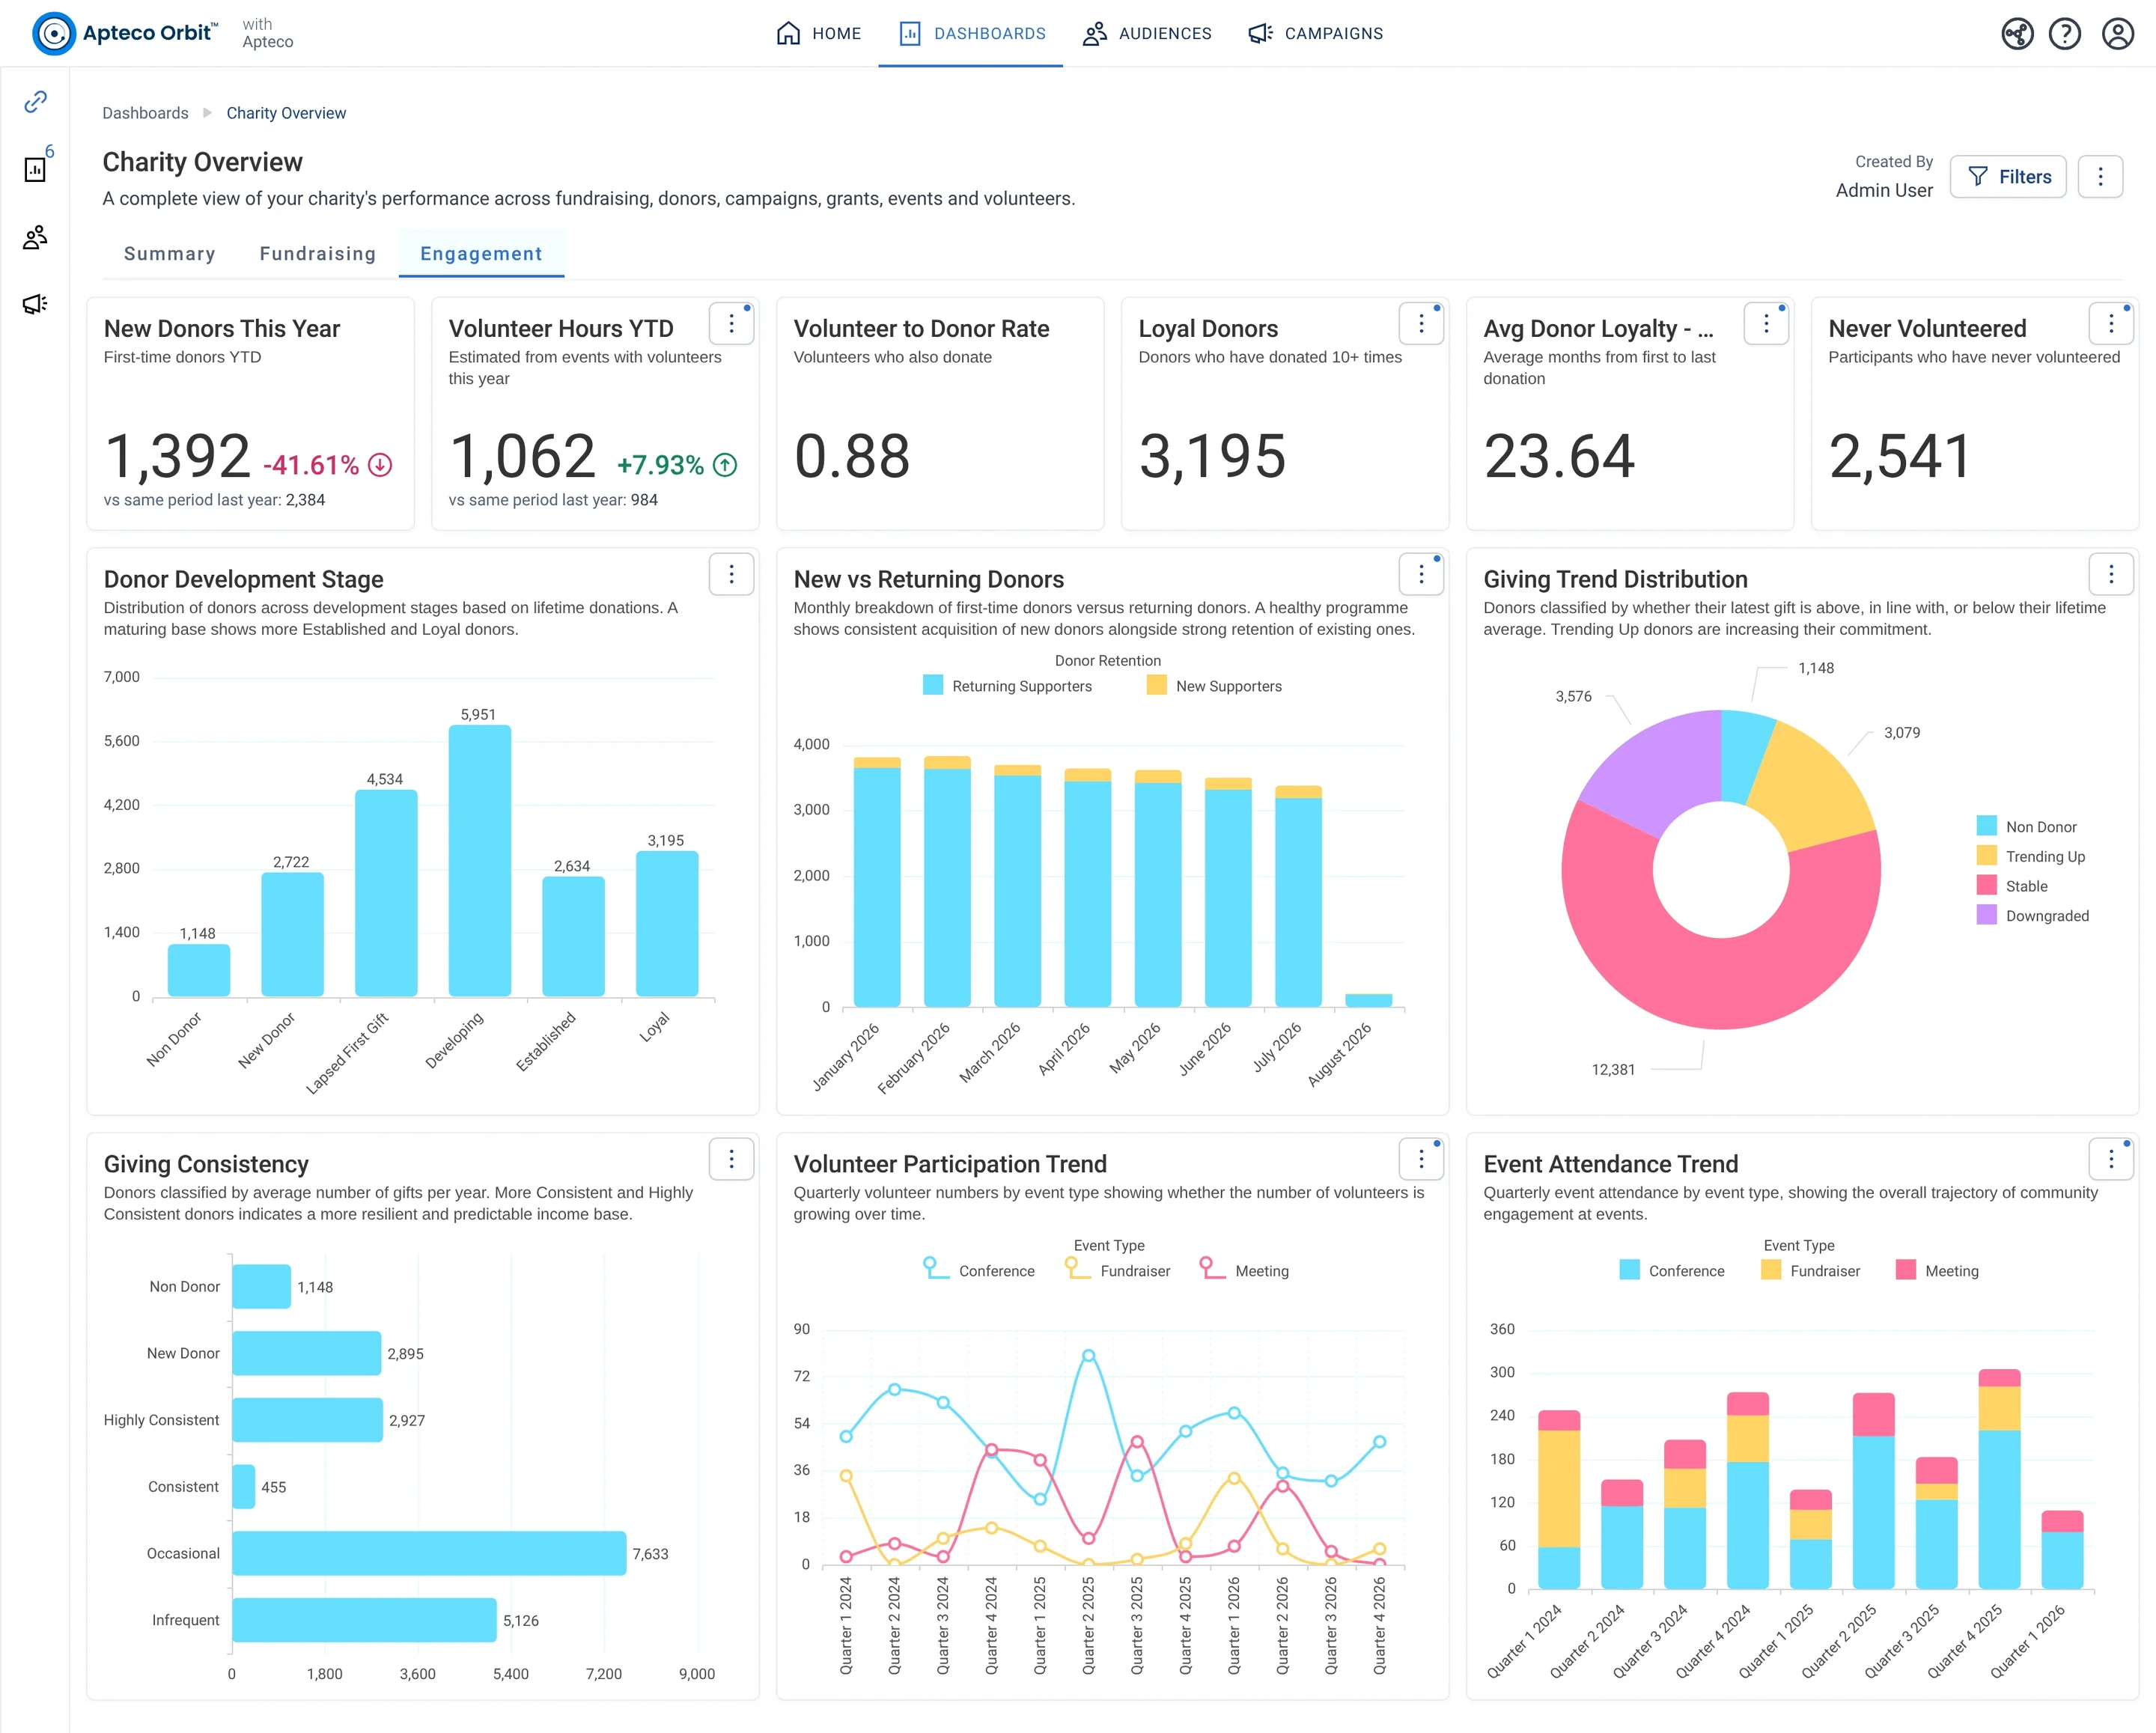Viewport: 2156px width, 1733px height.
Task: Click the Developing bar labeled 5,951
Action: [x=480, y=860]
